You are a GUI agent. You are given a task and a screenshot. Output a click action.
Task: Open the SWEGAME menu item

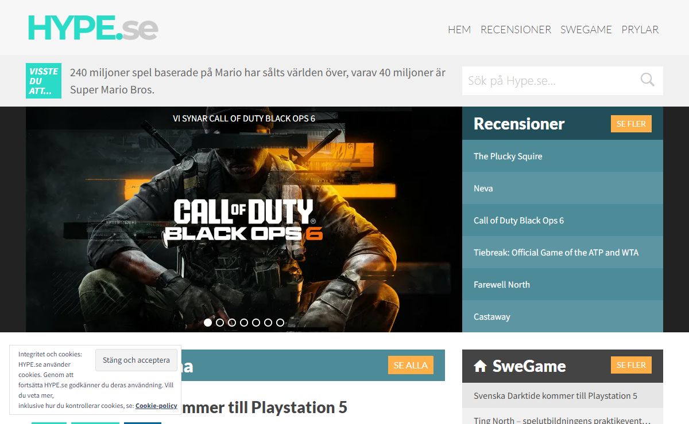coord(586,30)
